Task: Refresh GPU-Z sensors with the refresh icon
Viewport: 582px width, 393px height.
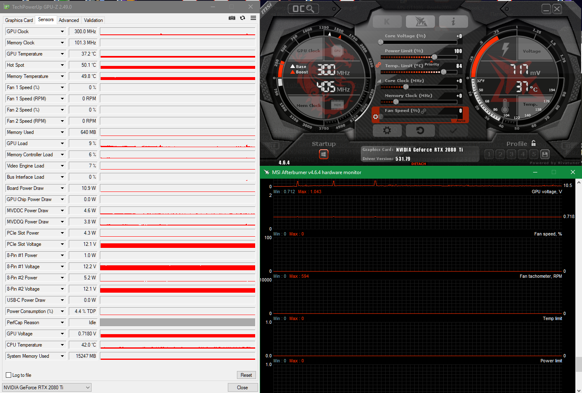Action: (242, 18)
